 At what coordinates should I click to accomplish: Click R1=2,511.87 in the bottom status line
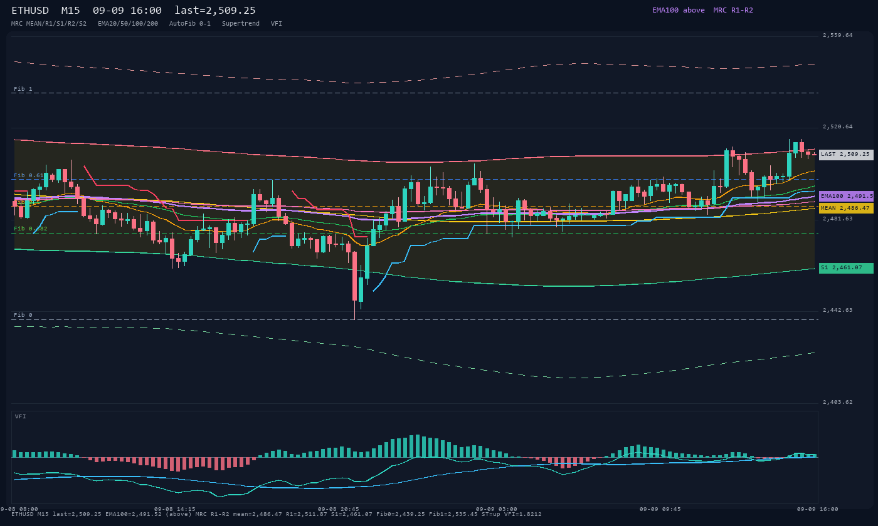(x=306, y=514)
